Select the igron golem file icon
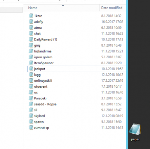150x149 pixels. (x=31, y=57)
